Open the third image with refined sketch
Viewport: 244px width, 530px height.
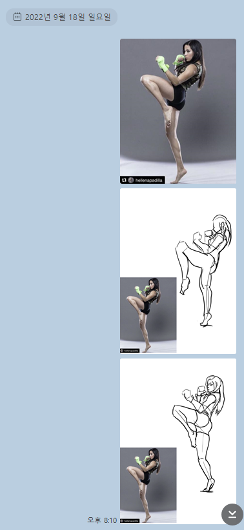point(178,442)
